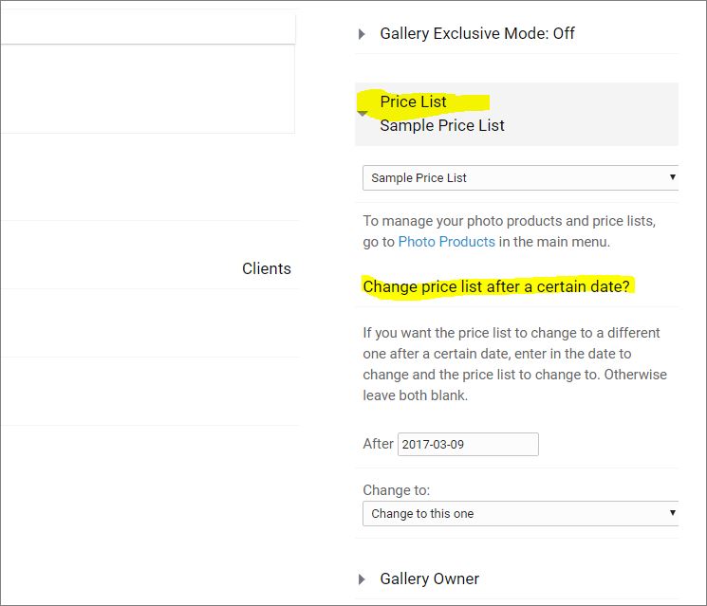707x606 pixels.
Task: Click the Sample Price List subtitle text
Action: point(442,126)
